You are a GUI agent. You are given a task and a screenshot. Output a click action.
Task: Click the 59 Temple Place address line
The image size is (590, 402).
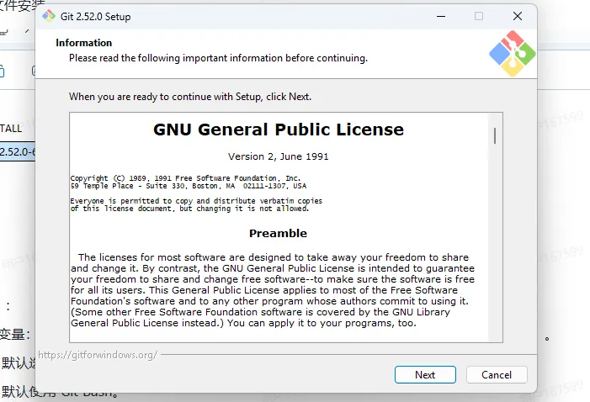(x=189, y=186)
